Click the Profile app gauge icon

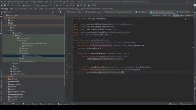[x=67, y=5]
